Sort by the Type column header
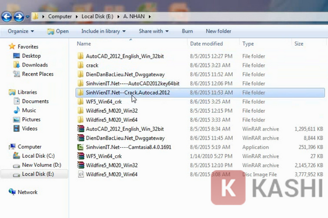 point(248,44)
